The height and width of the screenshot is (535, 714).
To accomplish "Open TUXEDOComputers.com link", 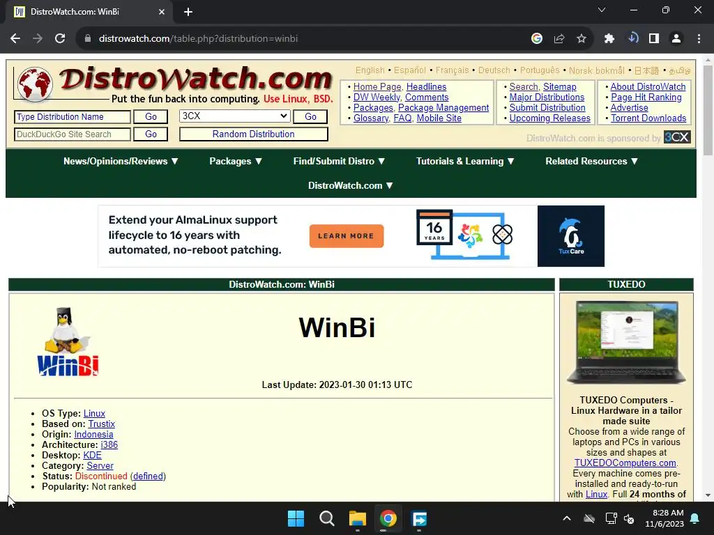I will [x=625, y=463].
